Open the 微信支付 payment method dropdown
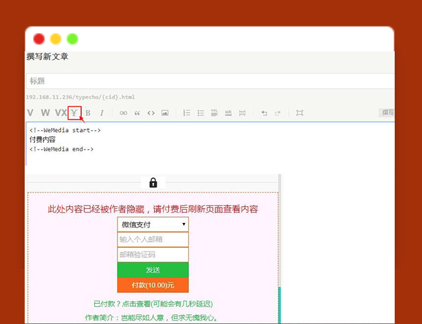The height and width of the screenshot is (324, 422). point(153,224)
